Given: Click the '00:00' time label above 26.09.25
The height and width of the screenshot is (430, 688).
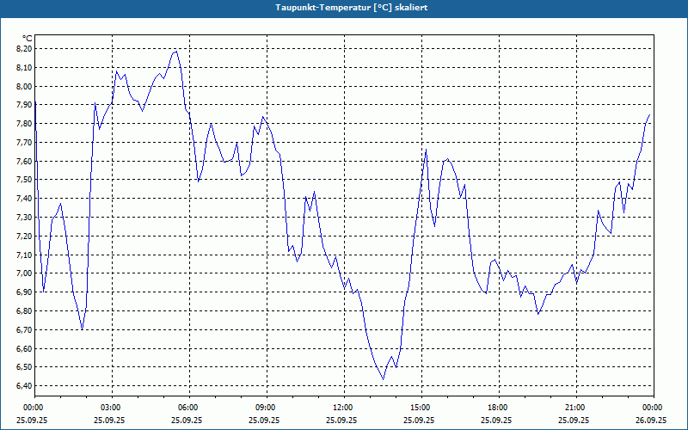Looking at the screenshot, I should click(x=651, y=408).
